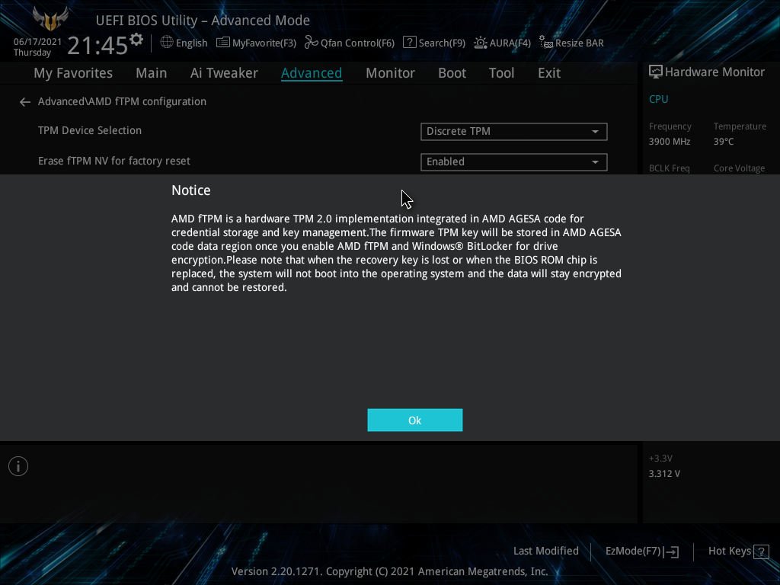Select Erase fTPM NV for factory reset label

point(114,161)
